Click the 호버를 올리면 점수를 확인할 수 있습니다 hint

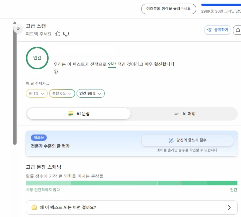187,150
